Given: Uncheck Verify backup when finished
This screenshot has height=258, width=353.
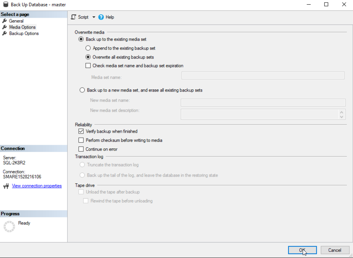Looking at the screenshot, I should (x=81, y=131).
